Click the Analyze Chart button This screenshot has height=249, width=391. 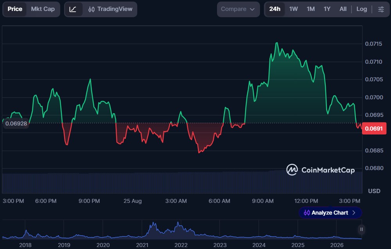[330, 213]
